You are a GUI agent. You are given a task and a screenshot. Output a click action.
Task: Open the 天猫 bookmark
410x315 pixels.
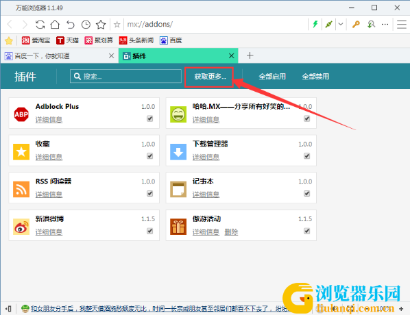(x=67, y=40)
